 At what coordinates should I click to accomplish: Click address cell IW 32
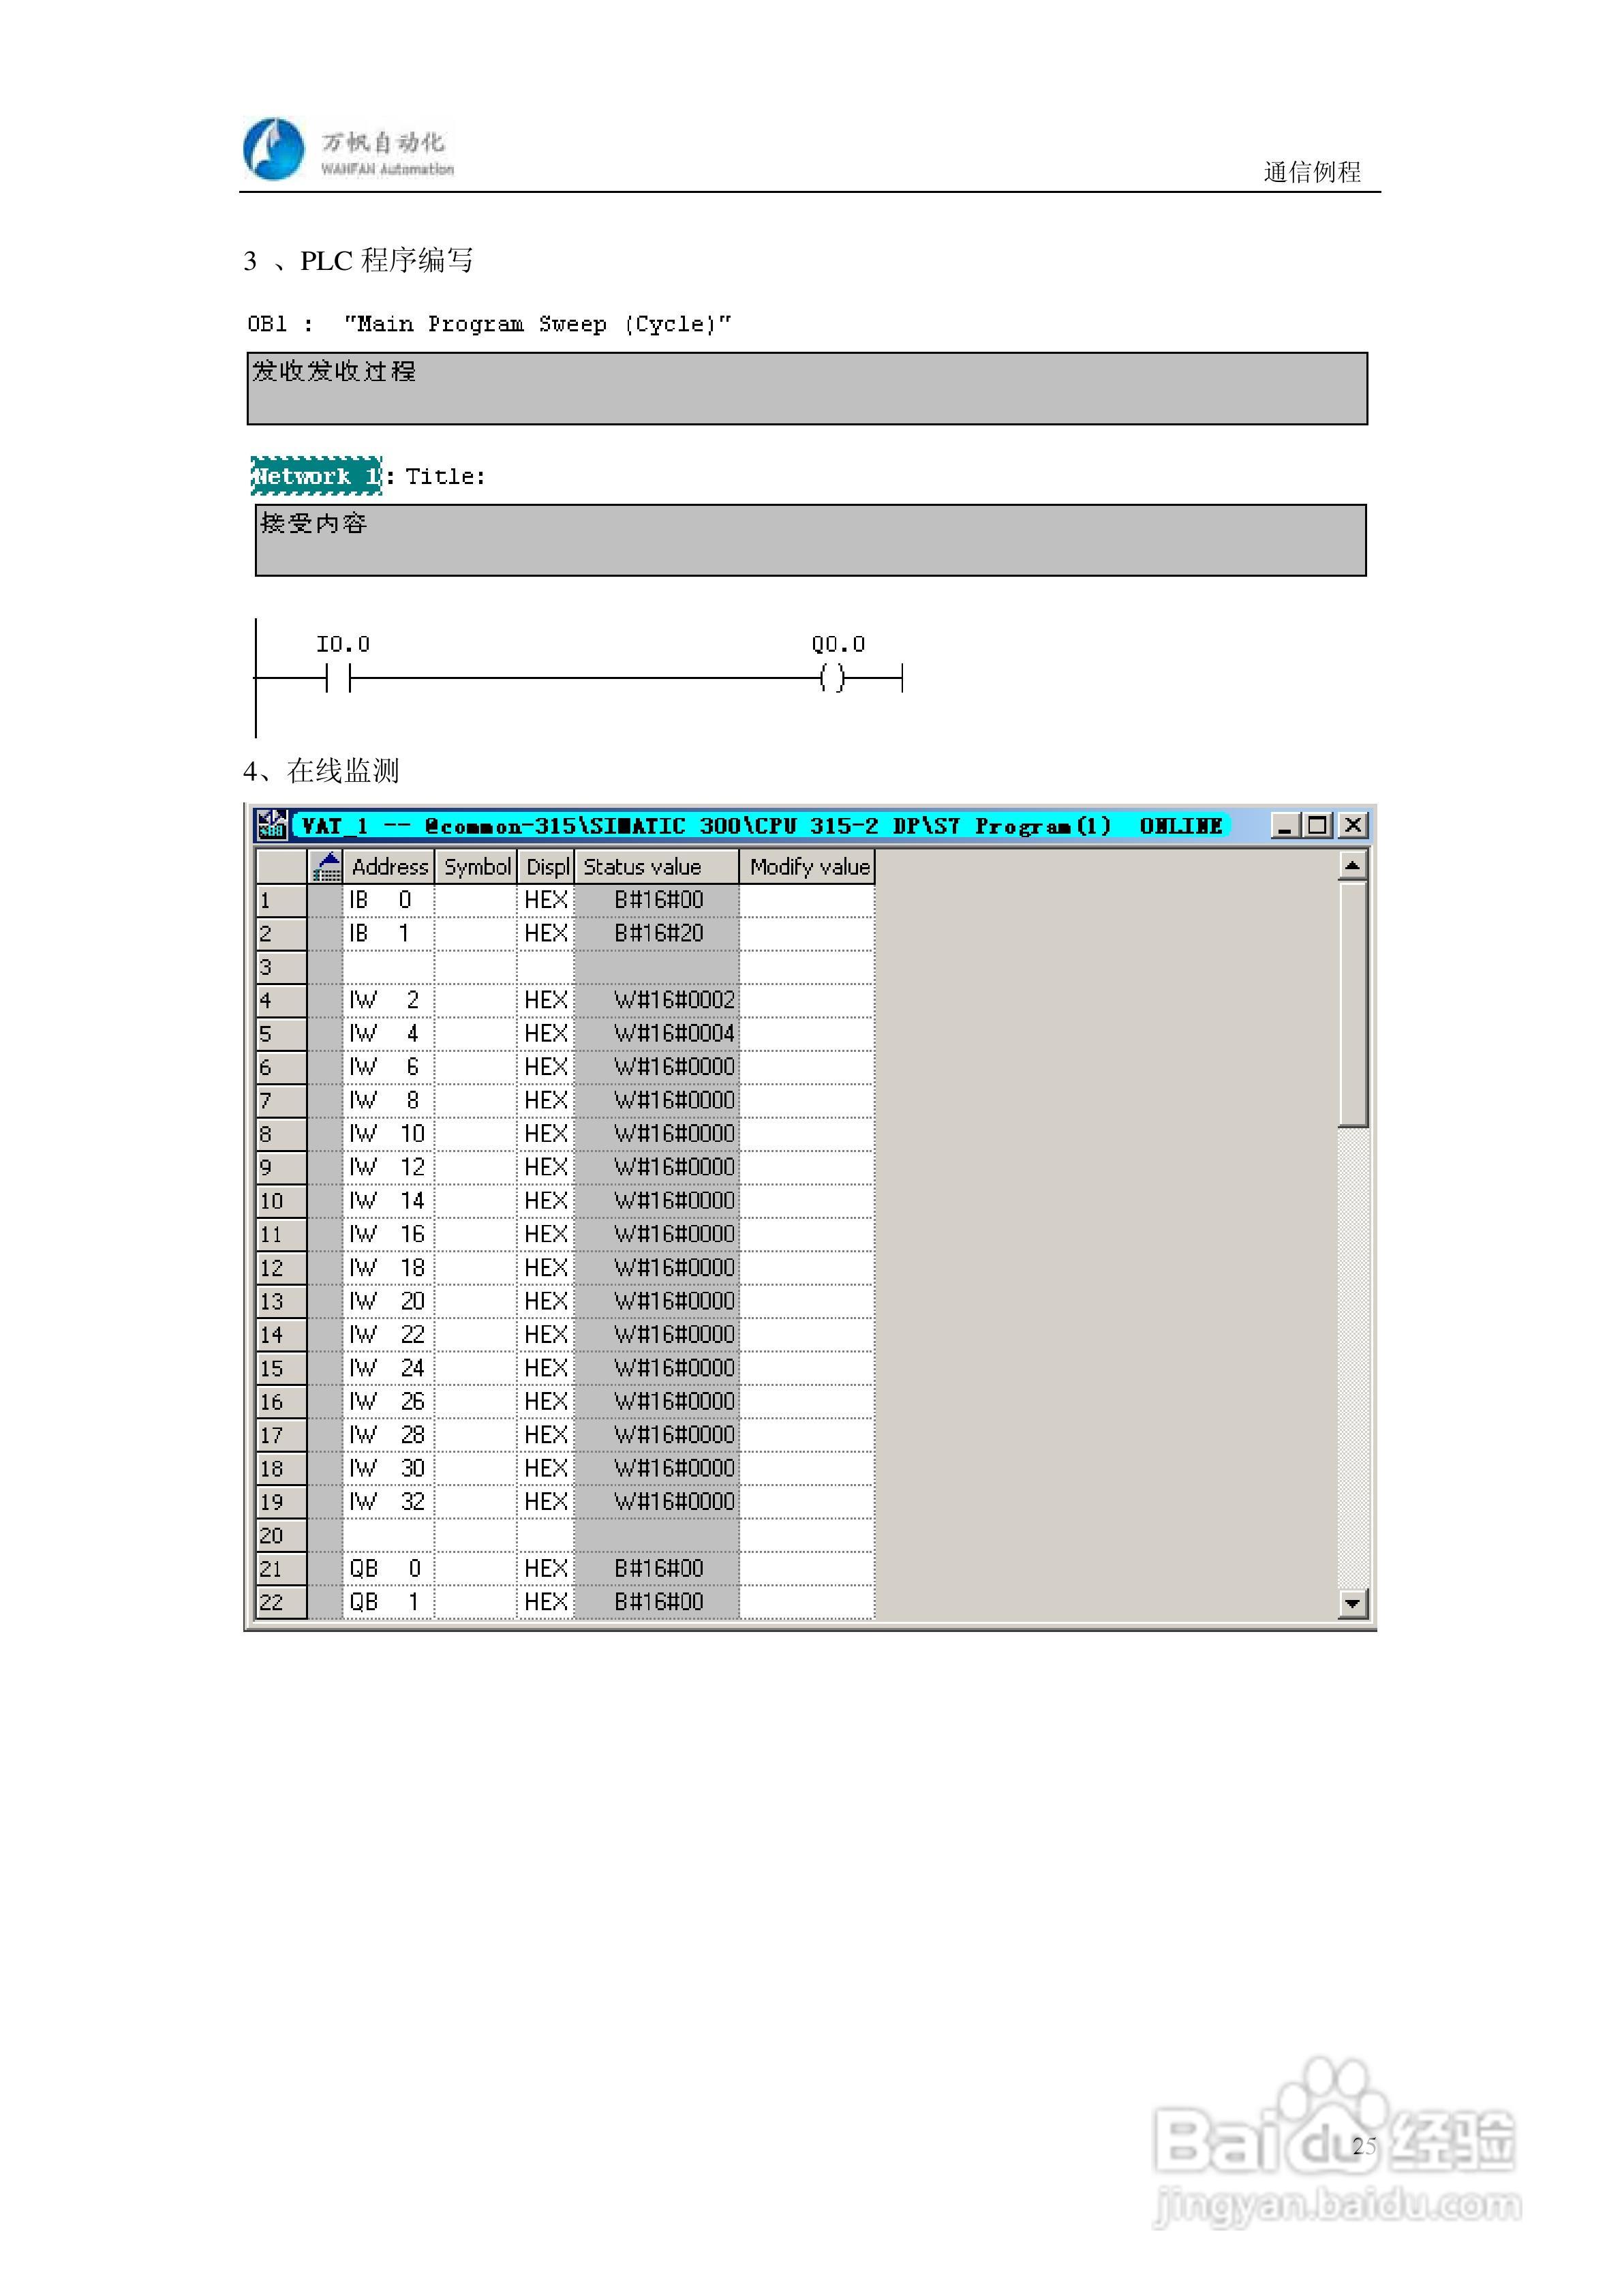(x=388, y=1502)
